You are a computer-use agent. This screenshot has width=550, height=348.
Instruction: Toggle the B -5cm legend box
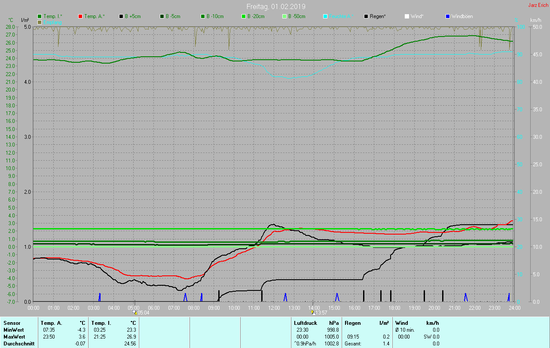(162, 16)
